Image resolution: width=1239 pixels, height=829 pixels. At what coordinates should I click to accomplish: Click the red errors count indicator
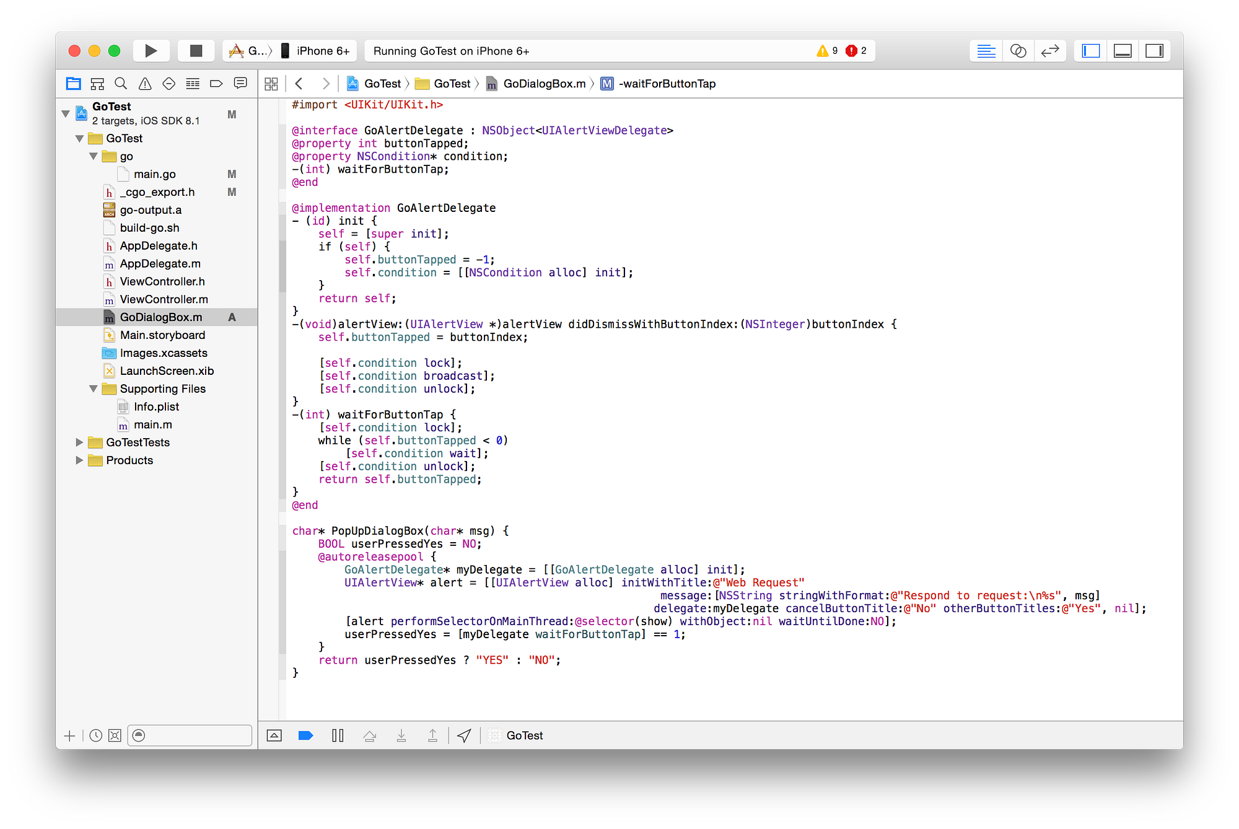coord(856,51)
